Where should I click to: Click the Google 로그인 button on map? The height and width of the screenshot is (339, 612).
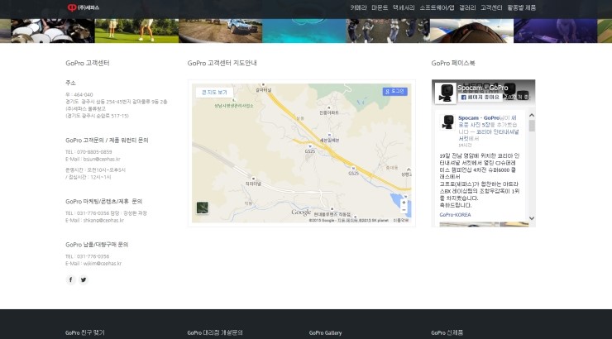point(395,91)
